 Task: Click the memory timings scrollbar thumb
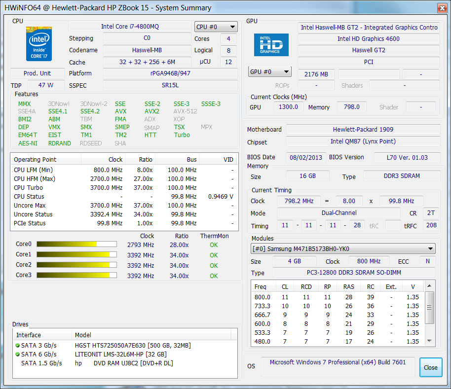pyautogui.click(x=429, y=308)
